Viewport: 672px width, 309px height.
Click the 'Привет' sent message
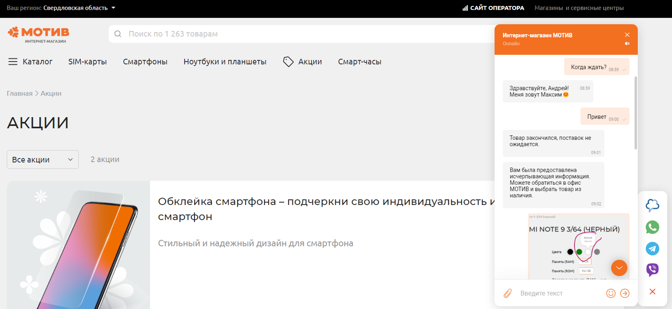click(605, 116)
